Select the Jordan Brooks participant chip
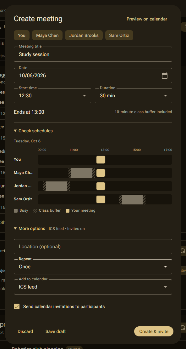The width and height of the screenshot is (186, 349). click(x=84, y=35)
